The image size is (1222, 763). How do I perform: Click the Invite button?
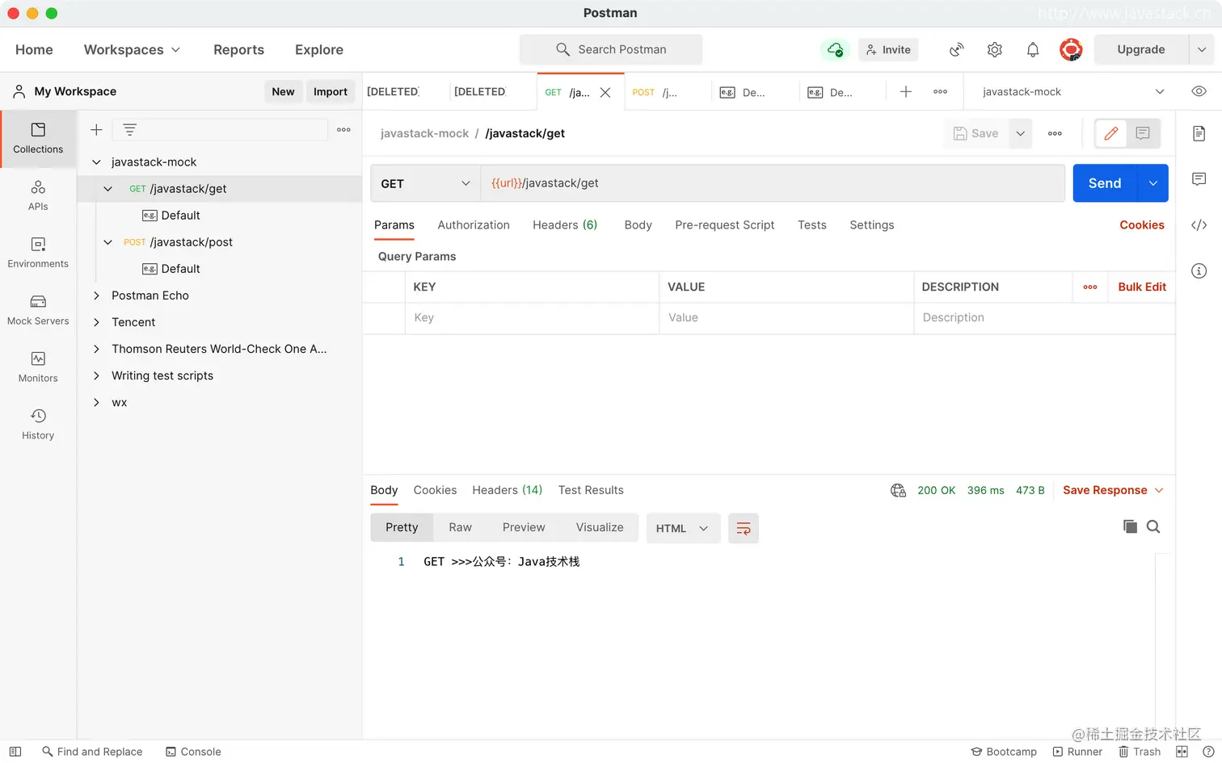tap(888, 50)
